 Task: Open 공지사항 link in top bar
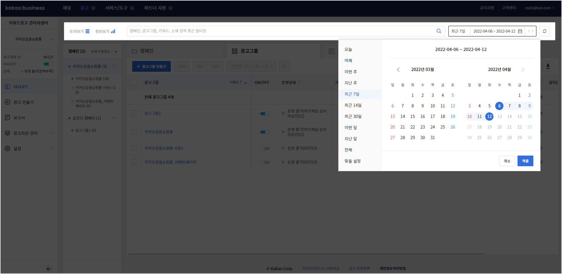point(487,8)
